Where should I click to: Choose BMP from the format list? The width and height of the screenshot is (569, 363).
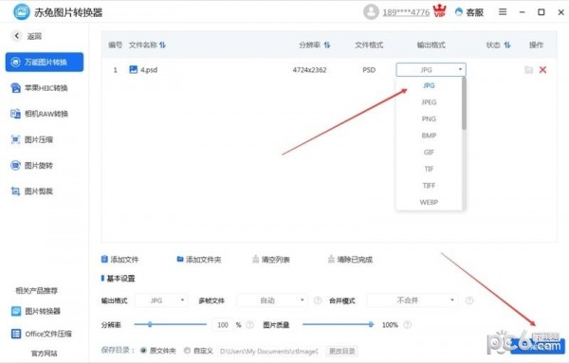(429, 136)
